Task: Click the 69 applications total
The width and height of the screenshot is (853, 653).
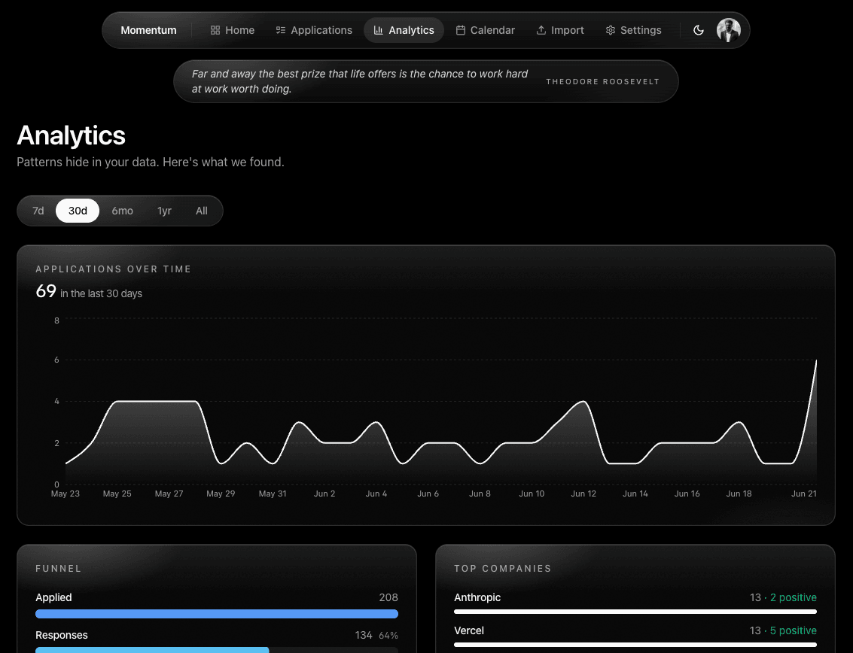Action: point(46,291)
